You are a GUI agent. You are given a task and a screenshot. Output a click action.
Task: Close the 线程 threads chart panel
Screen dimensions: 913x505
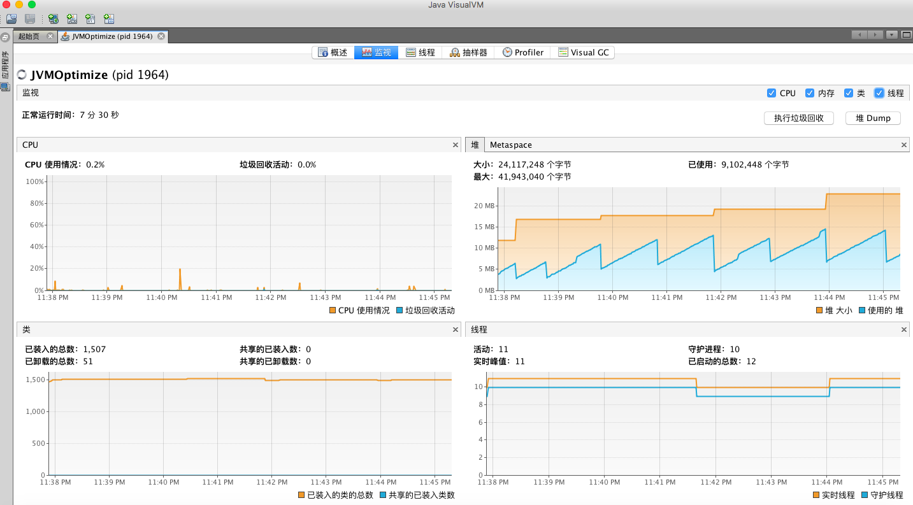(x=904, y=330)
